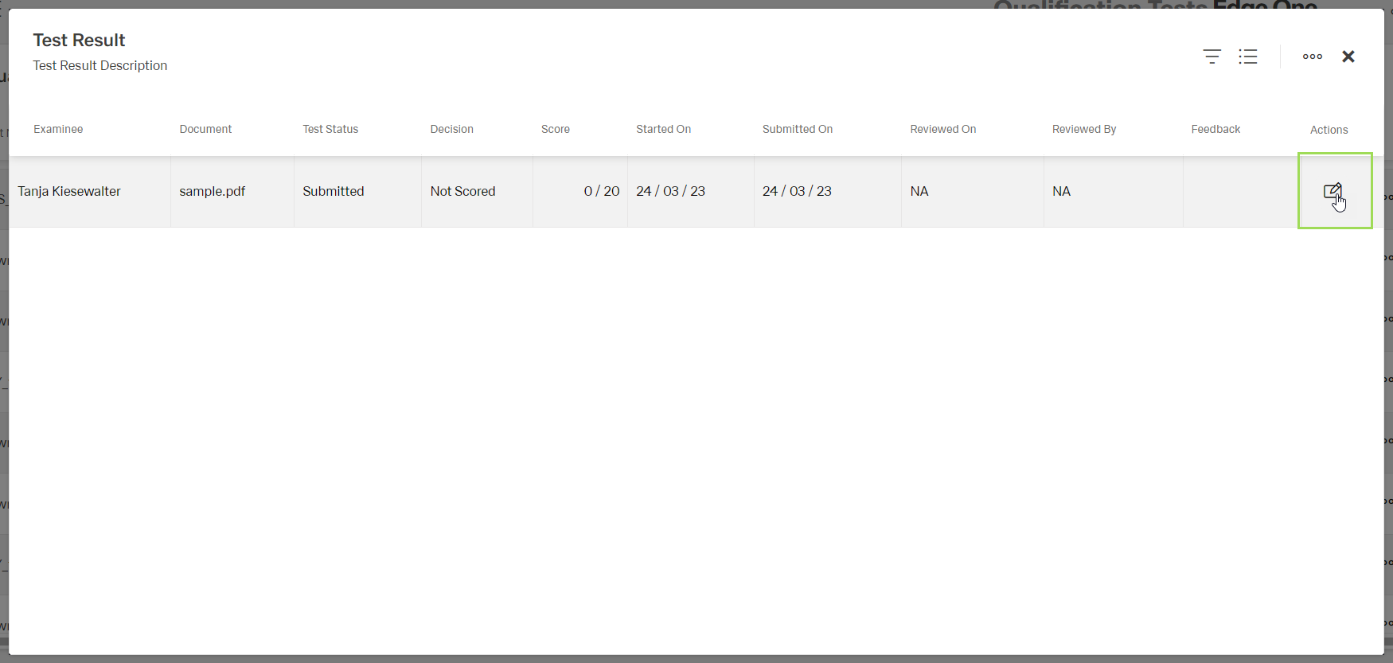The width and height of the screenshot is (1393, 663).
Task: Click the list view icon
Action: [1247, 57]
